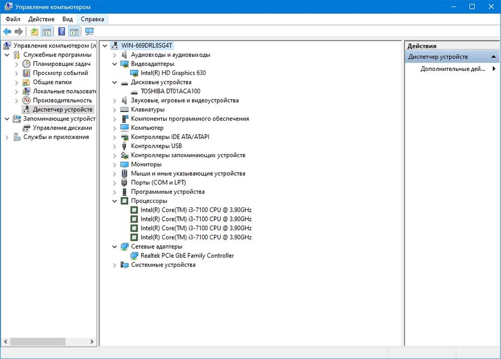Expand the Контроллеры USB category
This screenshot has width=501, height=359.
tap(114, 146)
